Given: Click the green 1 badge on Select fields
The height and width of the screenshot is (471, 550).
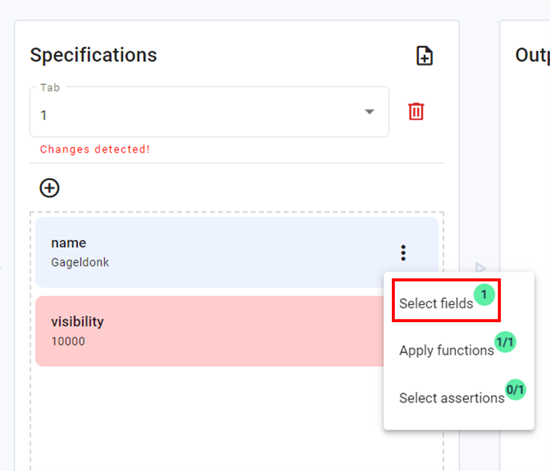Looking at the screenshot, I should click(x=484, y=295).
